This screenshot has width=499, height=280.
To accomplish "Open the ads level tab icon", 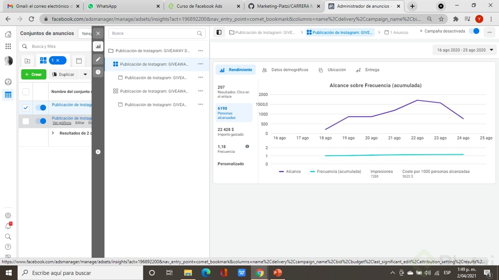I will tap(79, 61).
